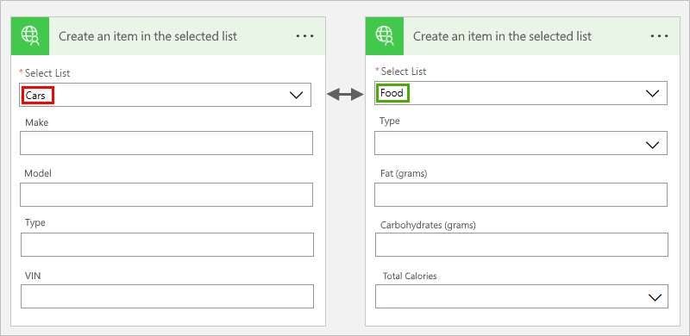Click the Cars value in Select List
The image size is (690, 336).
(x=35, y=96)
